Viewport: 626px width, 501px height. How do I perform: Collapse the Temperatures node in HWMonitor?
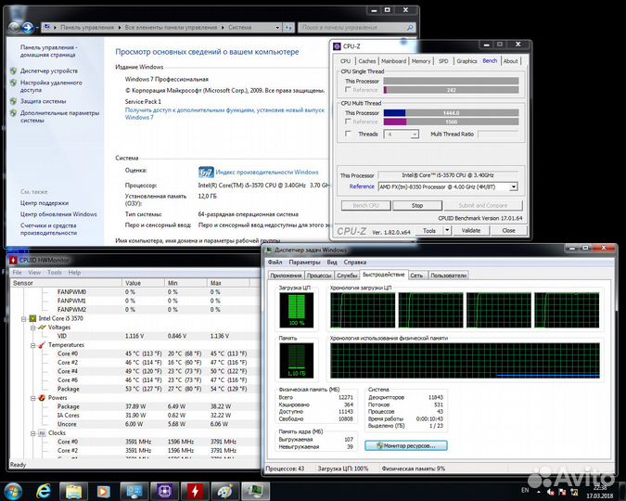point(33,345)
